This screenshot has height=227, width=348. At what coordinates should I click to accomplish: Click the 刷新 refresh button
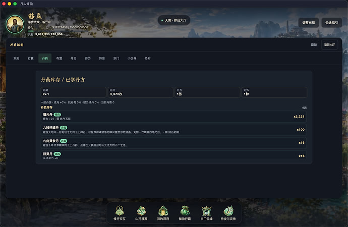coord(314,45)
